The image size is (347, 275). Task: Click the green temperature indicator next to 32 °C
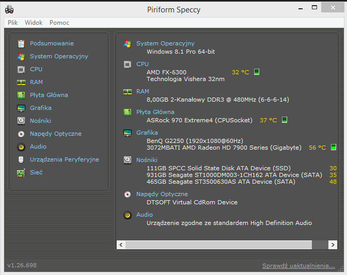(x=257, y=72)
